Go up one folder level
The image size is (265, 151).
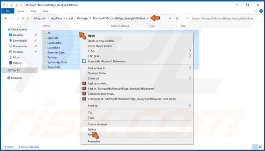pos(23,18)
